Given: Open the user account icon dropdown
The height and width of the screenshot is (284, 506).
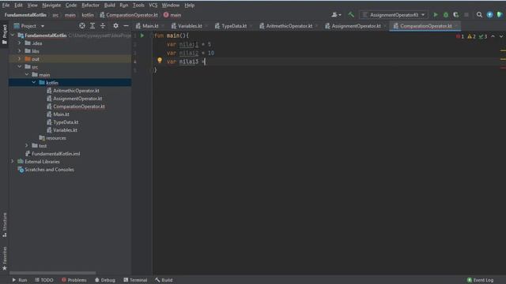Looking at the screenshot, I should 336,15.
